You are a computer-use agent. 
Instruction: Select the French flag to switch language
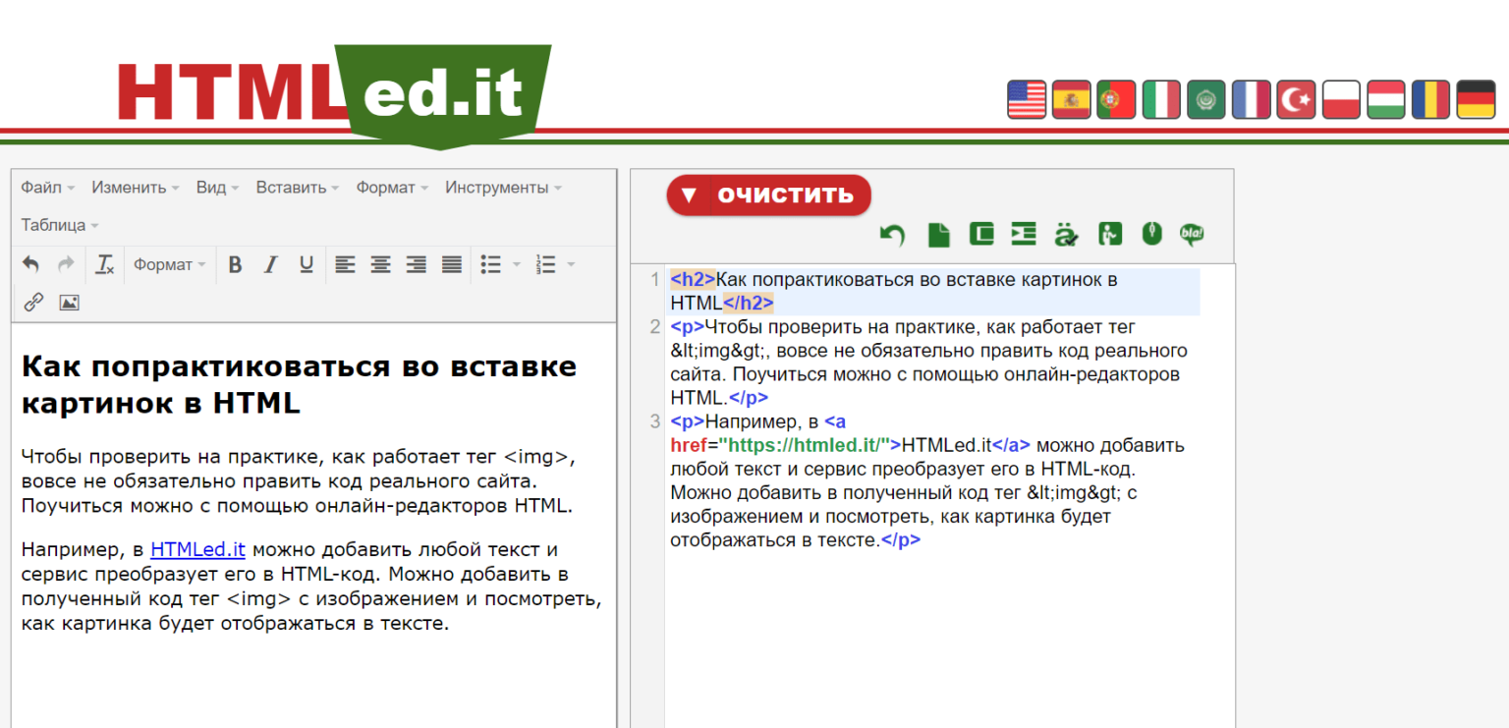tap(1251, 99)
